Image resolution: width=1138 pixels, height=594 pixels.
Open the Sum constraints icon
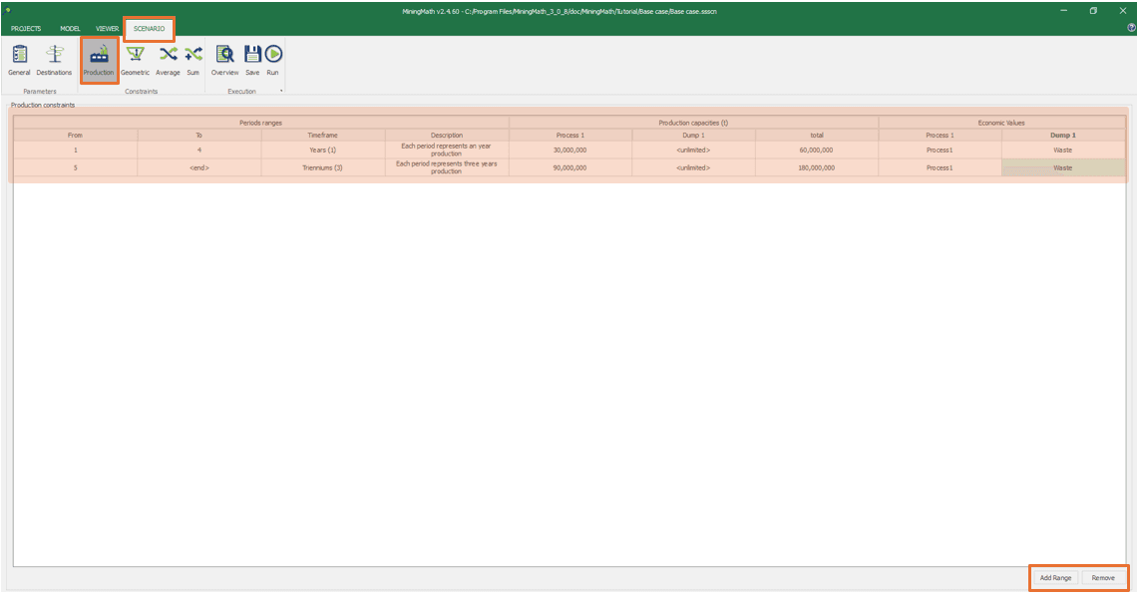(x=192, y=59)
